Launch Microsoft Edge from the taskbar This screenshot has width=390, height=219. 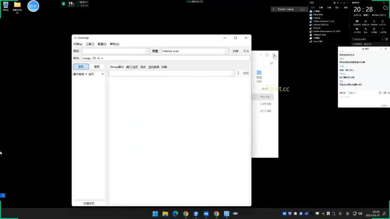pyautogui.click(x=175, y=214)
